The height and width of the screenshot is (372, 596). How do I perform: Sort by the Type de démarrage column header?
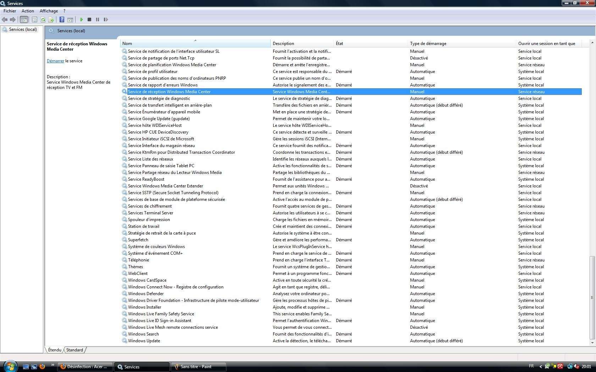click(x=462, y=44)
